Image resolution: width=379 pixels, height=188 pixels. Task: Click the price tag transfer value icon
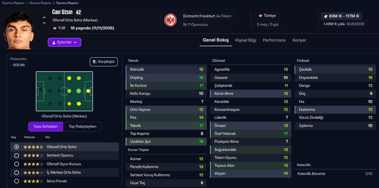click(326, 16)
